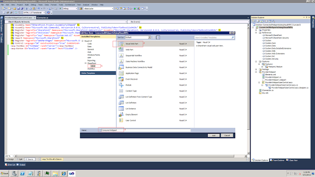Open the Build menu
Image resolution: width=315 pixels, height=177 pixels.
point(27,4)
